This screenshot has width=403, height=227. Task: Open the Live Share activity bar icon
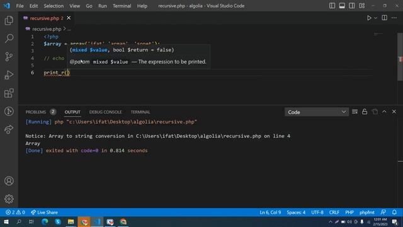coord(9,129)
